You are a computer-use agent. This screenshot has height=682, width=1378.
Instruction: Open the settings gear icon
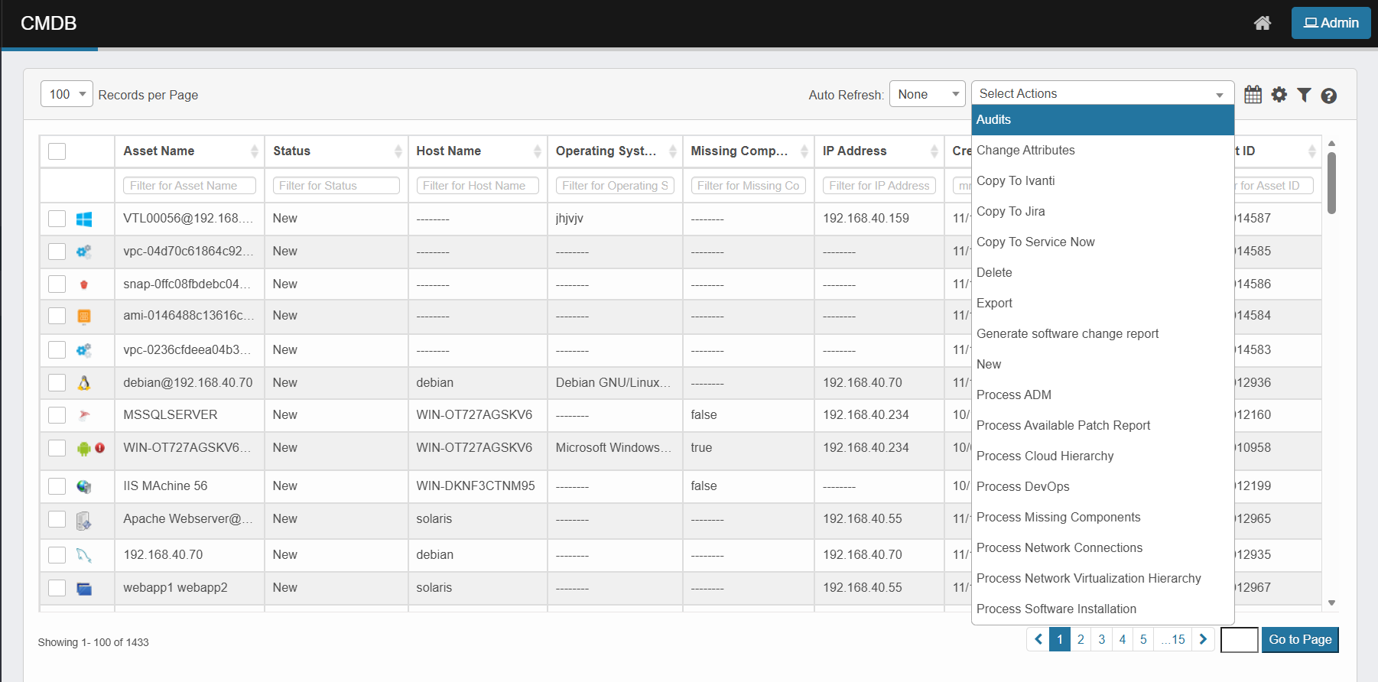coord(1279,95)
